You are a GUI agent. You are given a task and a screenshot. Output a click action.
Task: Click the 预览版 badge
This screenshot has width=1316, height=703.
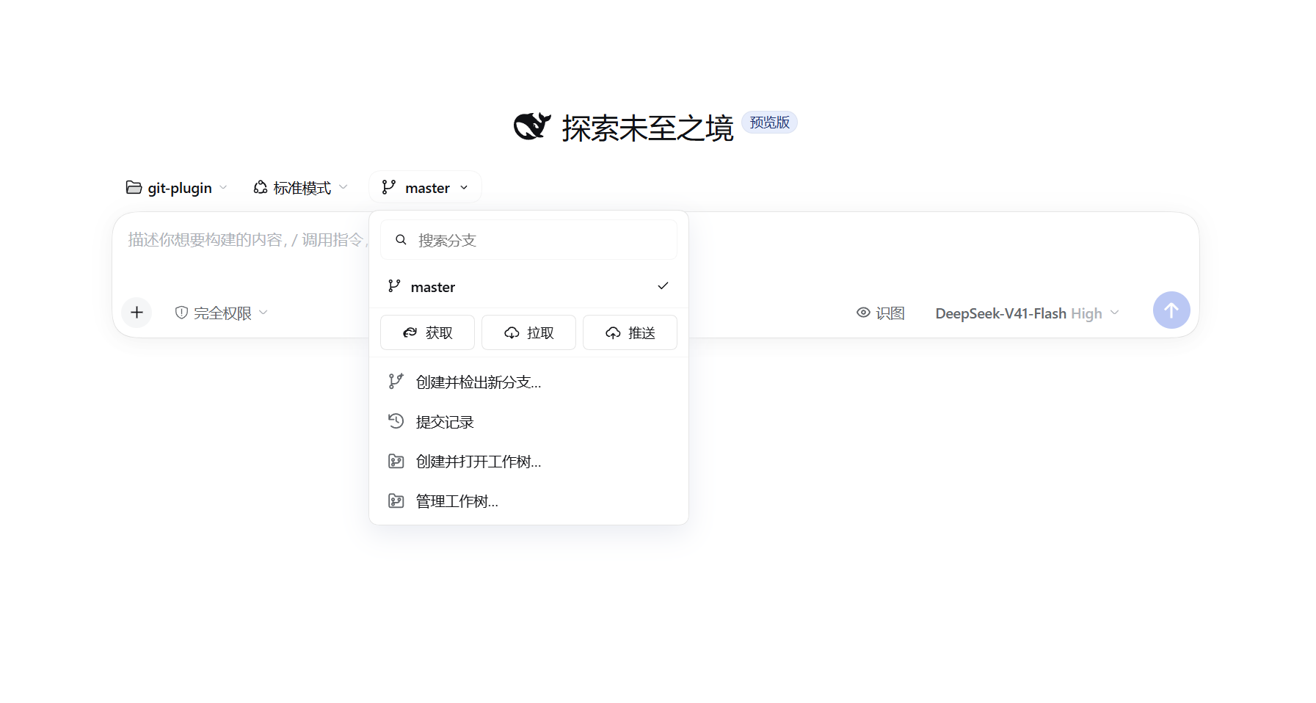click(769, 122)
